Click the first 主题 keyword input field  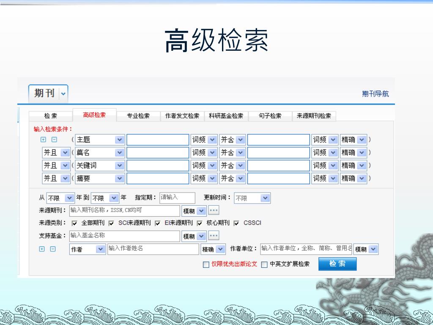158,140
